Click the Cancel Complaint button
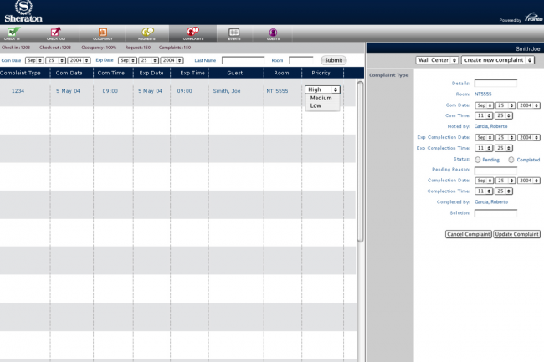The image size is (544, 362). coord(468,234)
